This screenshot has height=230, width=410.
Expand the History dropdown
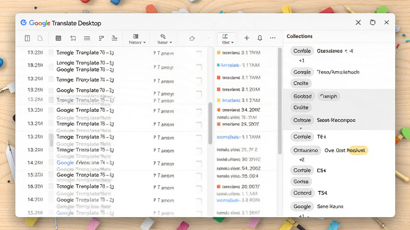pos(137,39)
